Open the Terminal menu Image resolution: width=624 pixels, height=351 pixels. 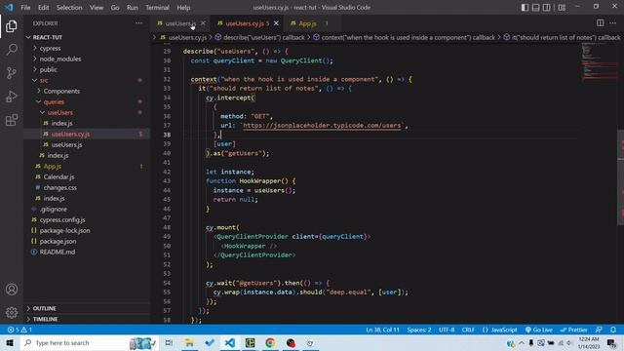(157, 8)
